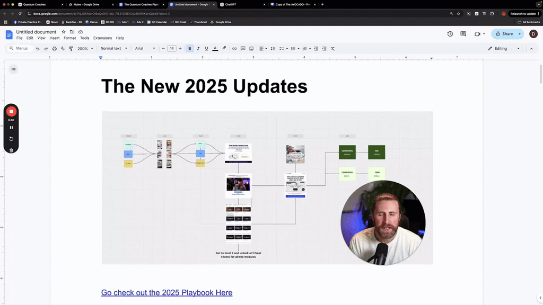Image resolution: width=543 pixels, height=305 pixels.
Task: Show the document outline panel
Action: tap(13, 69)
